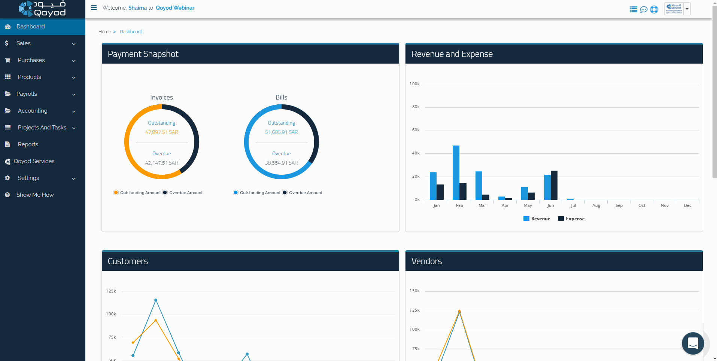Click the Qoyod Webinar organization link
Viewport: 717px width, 361px height.
(175, 8)
